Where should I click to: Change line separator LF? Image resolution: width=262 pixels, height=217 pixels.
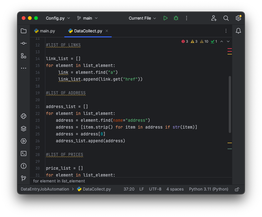[x=142, y=189]
